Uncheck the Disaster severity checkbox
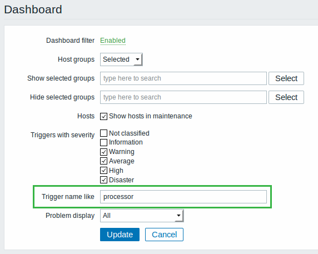The width and height of the screenshot is (318, 254). [x=103, y=180]
